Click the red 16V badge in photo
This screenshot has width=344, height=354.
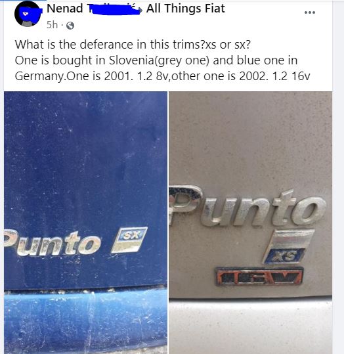click(259, 277)
